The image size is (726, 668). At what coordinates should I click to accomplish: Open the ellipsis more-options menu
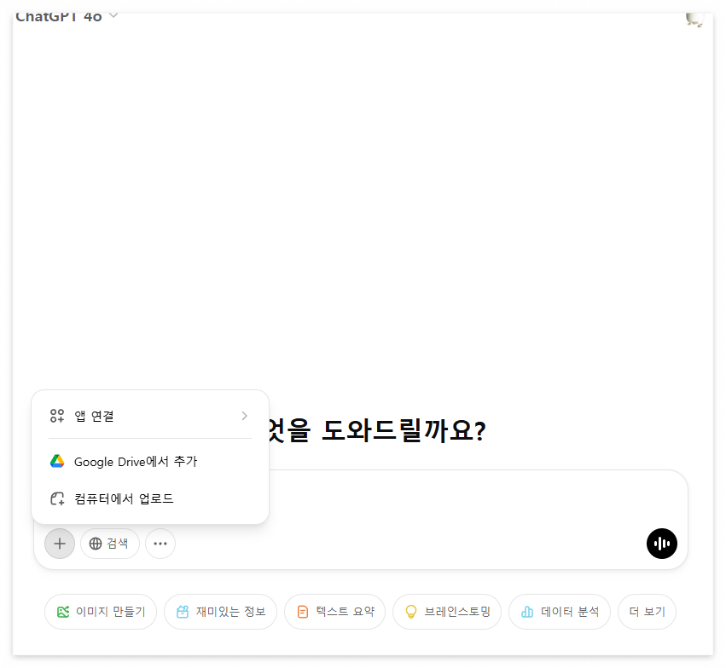pos(160,544)
